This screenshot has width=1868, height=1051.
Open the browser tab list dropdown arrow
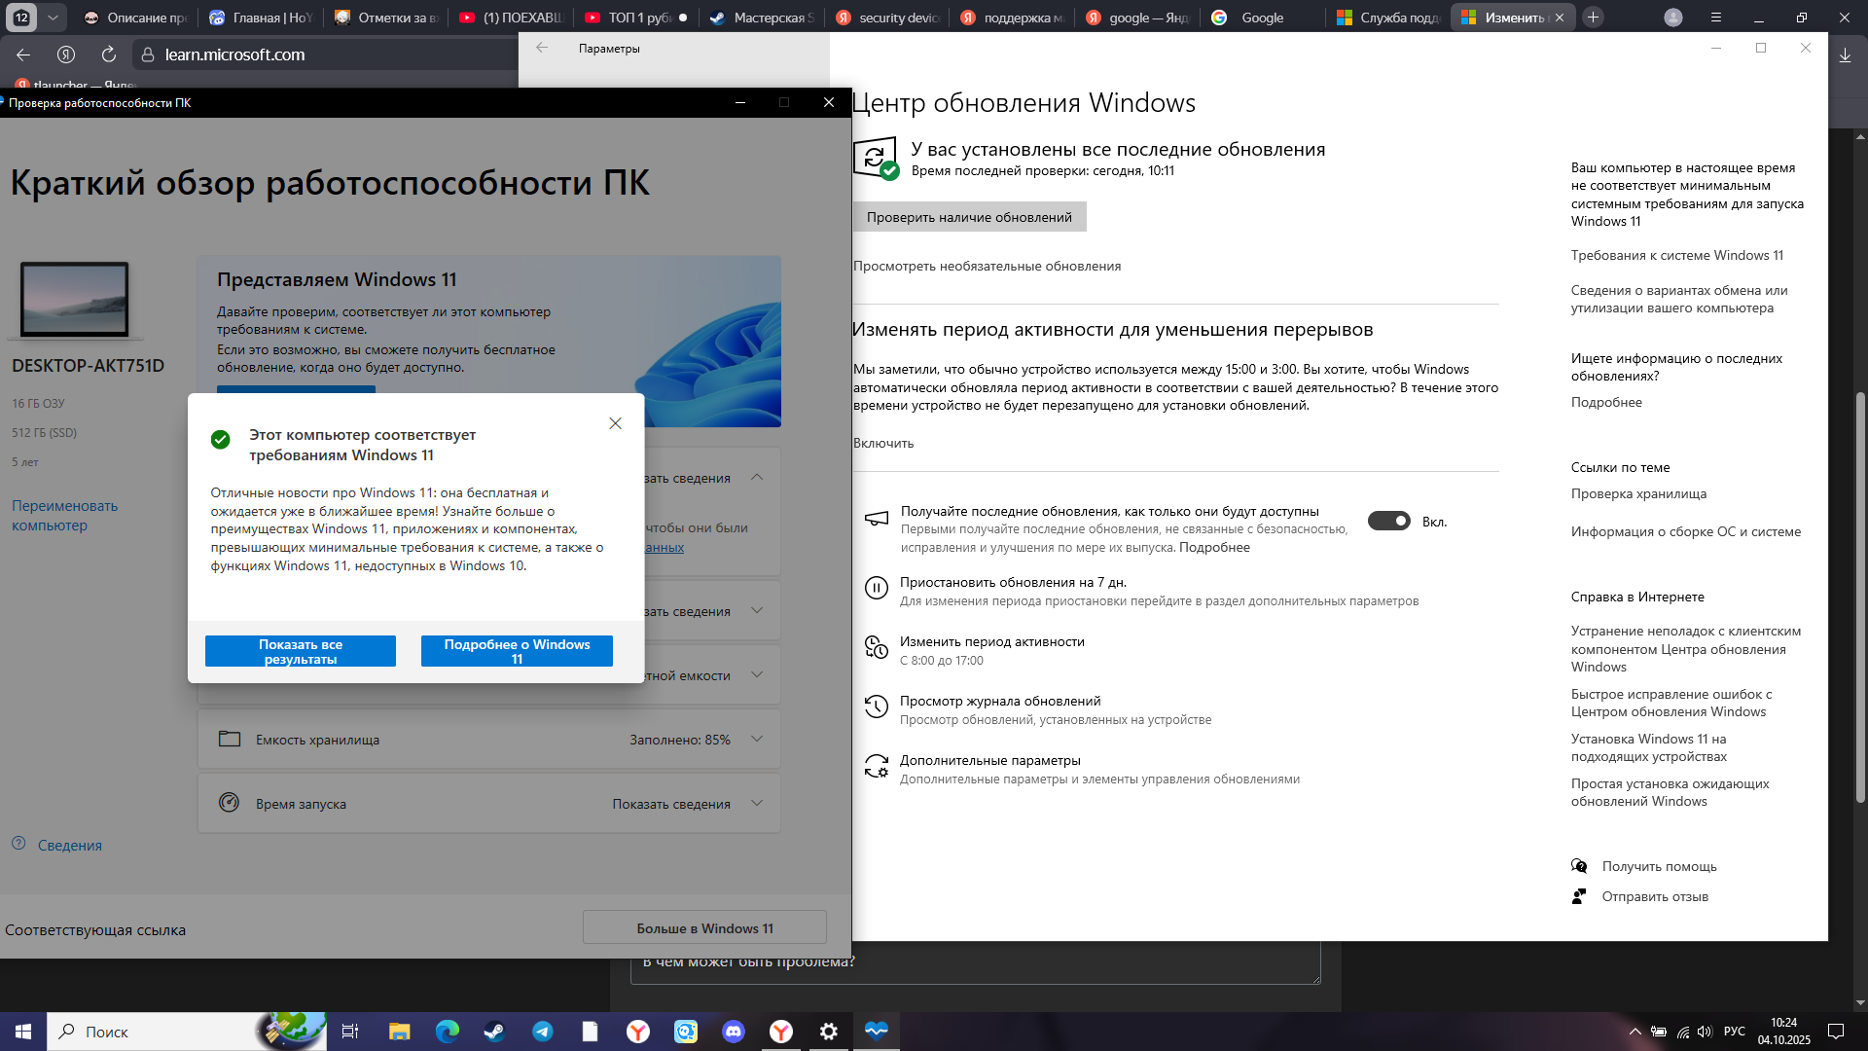coord(53,18)
